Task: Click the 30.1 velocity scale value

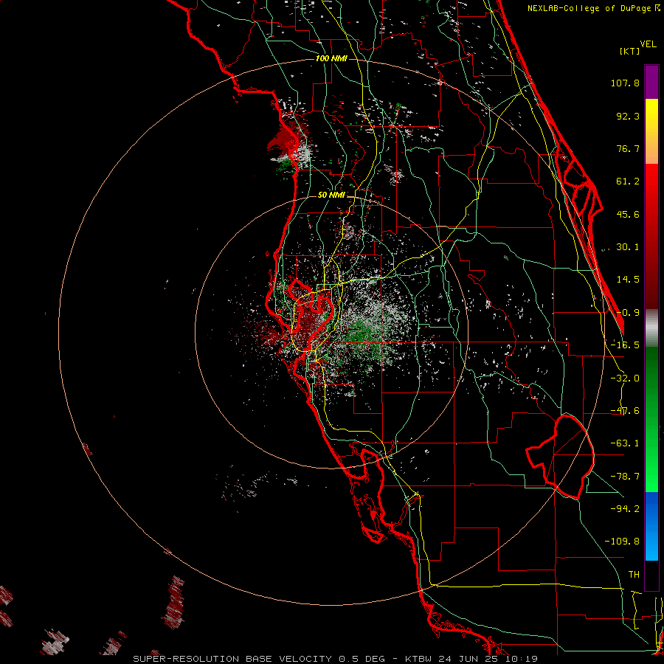Action: pyautogui.click(x=628, y=247)
